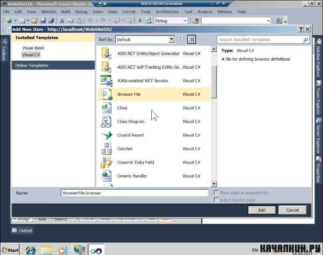Open the Team Explorer side tab
The height and width of the screenshot is (255, 323).
(x=318, y=98)
